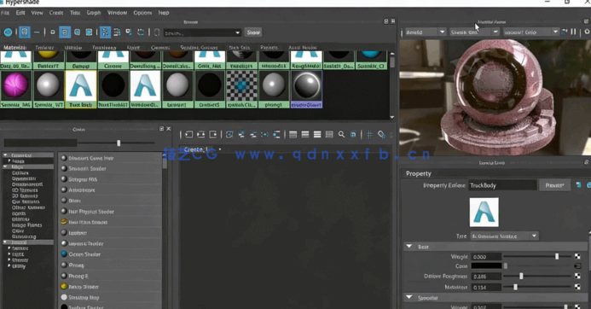Screen dimensions: 591x309
Task: Switch to the Projects browser tab
Action: pyautogui.click(x=269, y=48)
